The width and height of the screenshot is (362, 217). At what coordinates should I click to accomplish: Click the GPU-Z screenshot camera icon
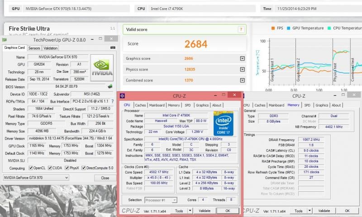113,48
